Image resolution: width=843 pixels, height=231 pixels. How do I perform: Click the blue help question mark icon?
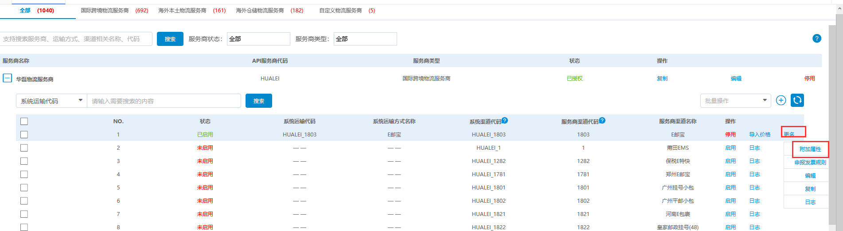point(816,38)
